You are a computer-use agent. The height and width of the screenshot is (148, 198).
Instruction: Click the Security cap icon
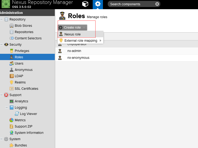tap(6, 45)
